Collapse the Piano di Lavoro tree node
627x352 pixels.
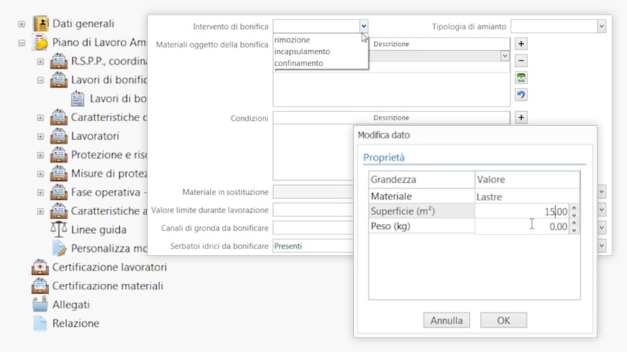[22, 42]
